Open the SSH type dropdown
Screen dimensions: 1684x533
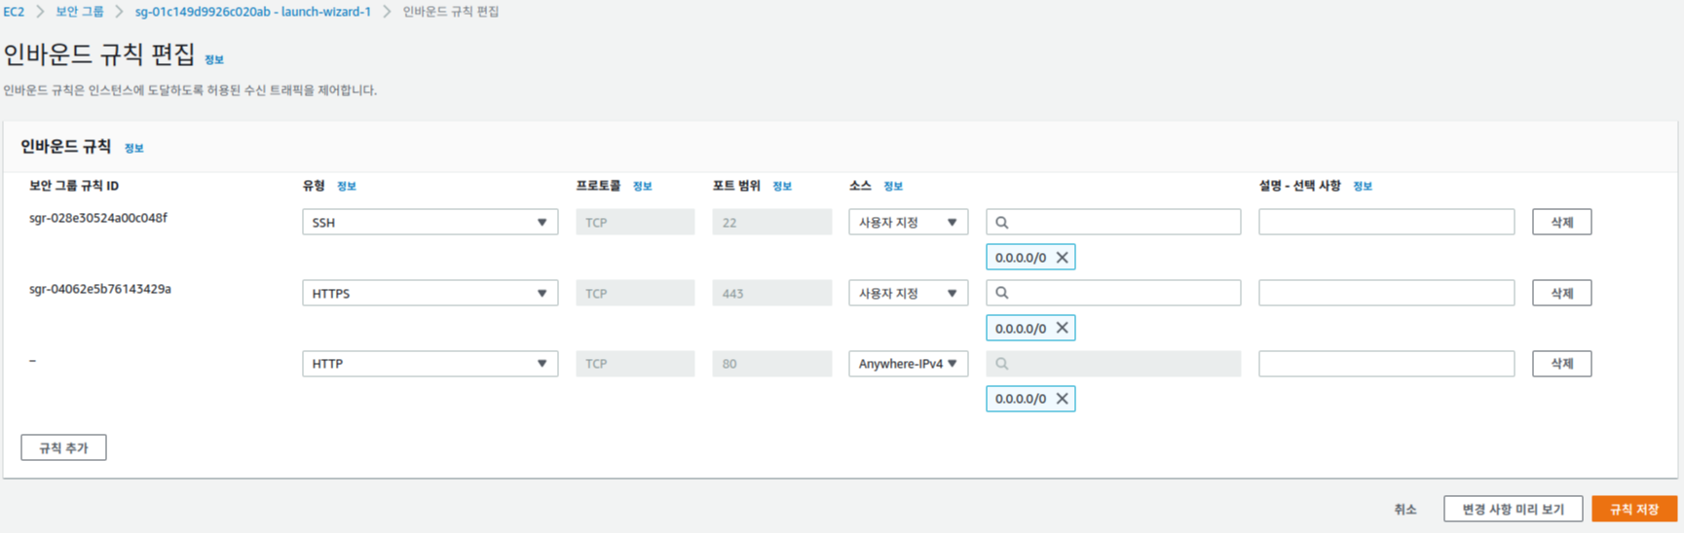coord(430,223)
